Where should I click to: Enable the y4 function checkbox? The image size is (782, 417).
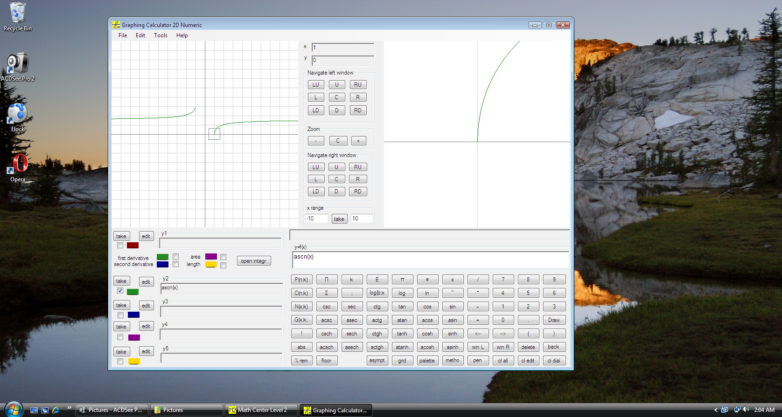pos(120,337)
